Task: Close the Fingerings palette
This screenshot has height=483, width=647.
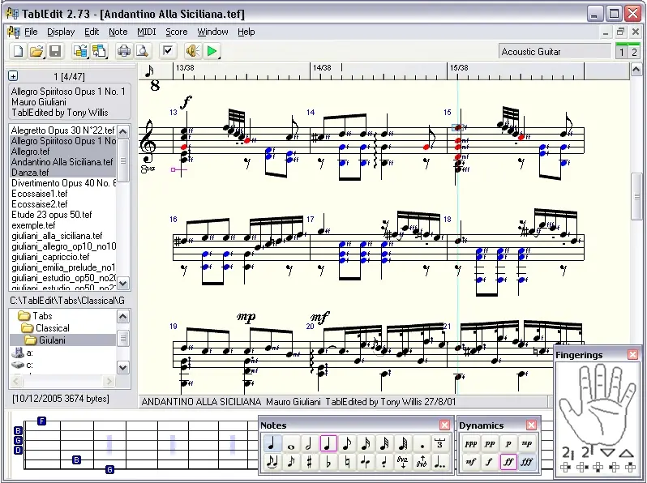Action: pyautogui.click(x=632, y=355)
